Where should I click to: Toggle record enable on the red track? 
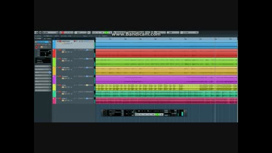[60, 50]
